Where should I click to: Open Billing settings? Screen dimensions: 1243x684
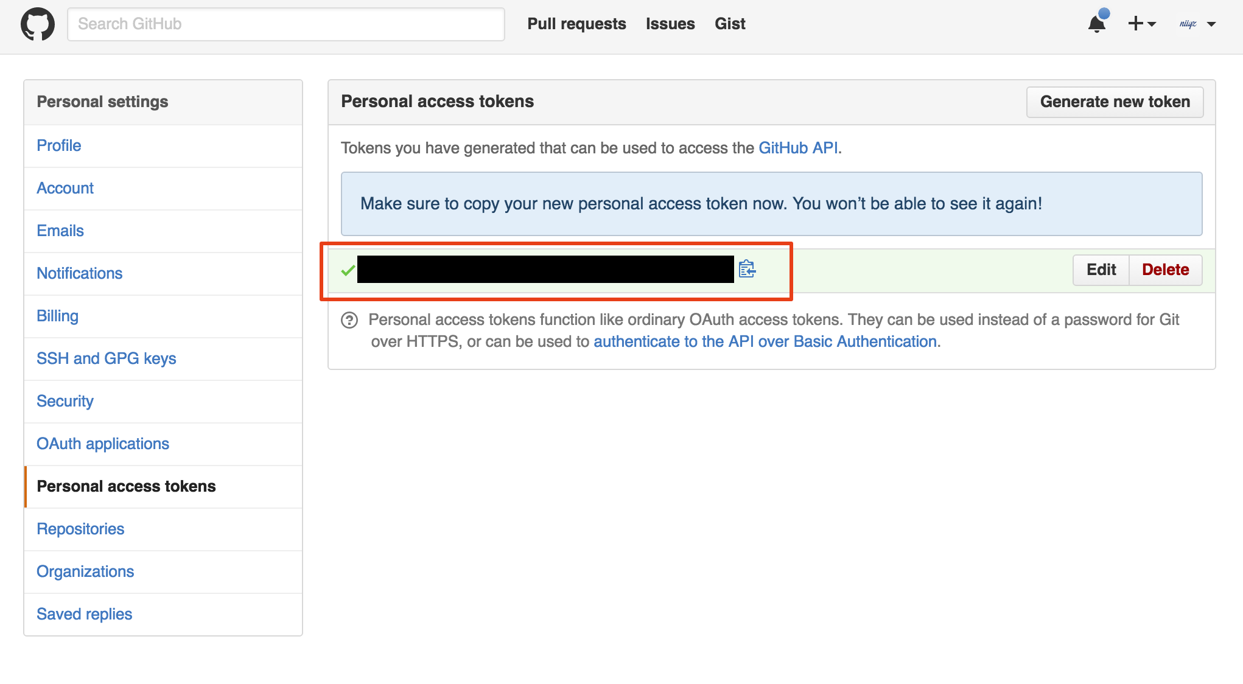tap(163, 316)
